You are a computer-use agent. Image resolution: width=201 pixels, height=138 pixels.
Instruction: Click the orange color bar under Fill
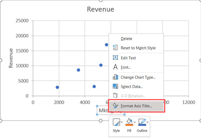(x=129, y=125)
